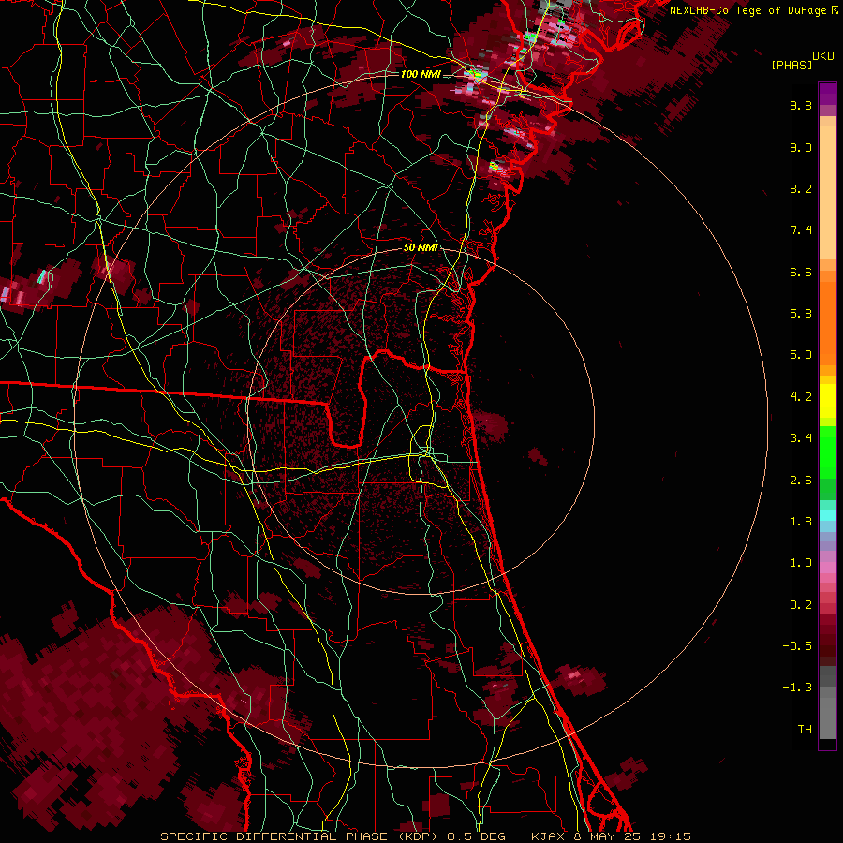Viewport: 843px width, 843px height.
Task: Select the 2.6 scale value
Action: point(801,481)
